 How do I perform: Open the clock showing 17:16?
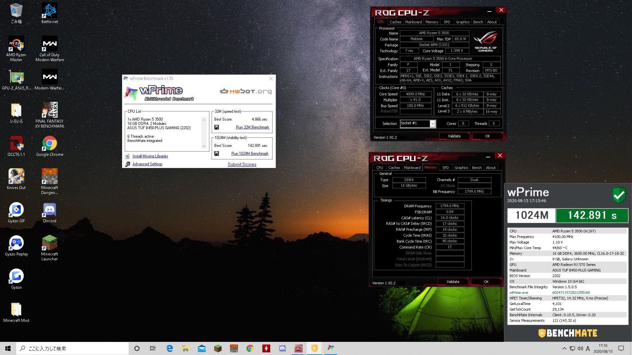603,348
